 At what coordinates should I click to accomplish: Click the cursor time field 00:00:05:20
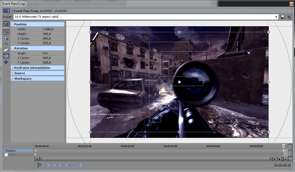click(282, 165)
